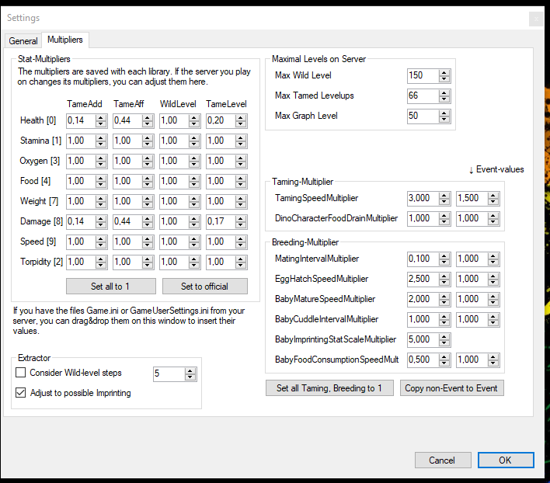Increase Damage TameAdd with up arrow
This screenshot has height=483, width=550.
pos(101,219)
